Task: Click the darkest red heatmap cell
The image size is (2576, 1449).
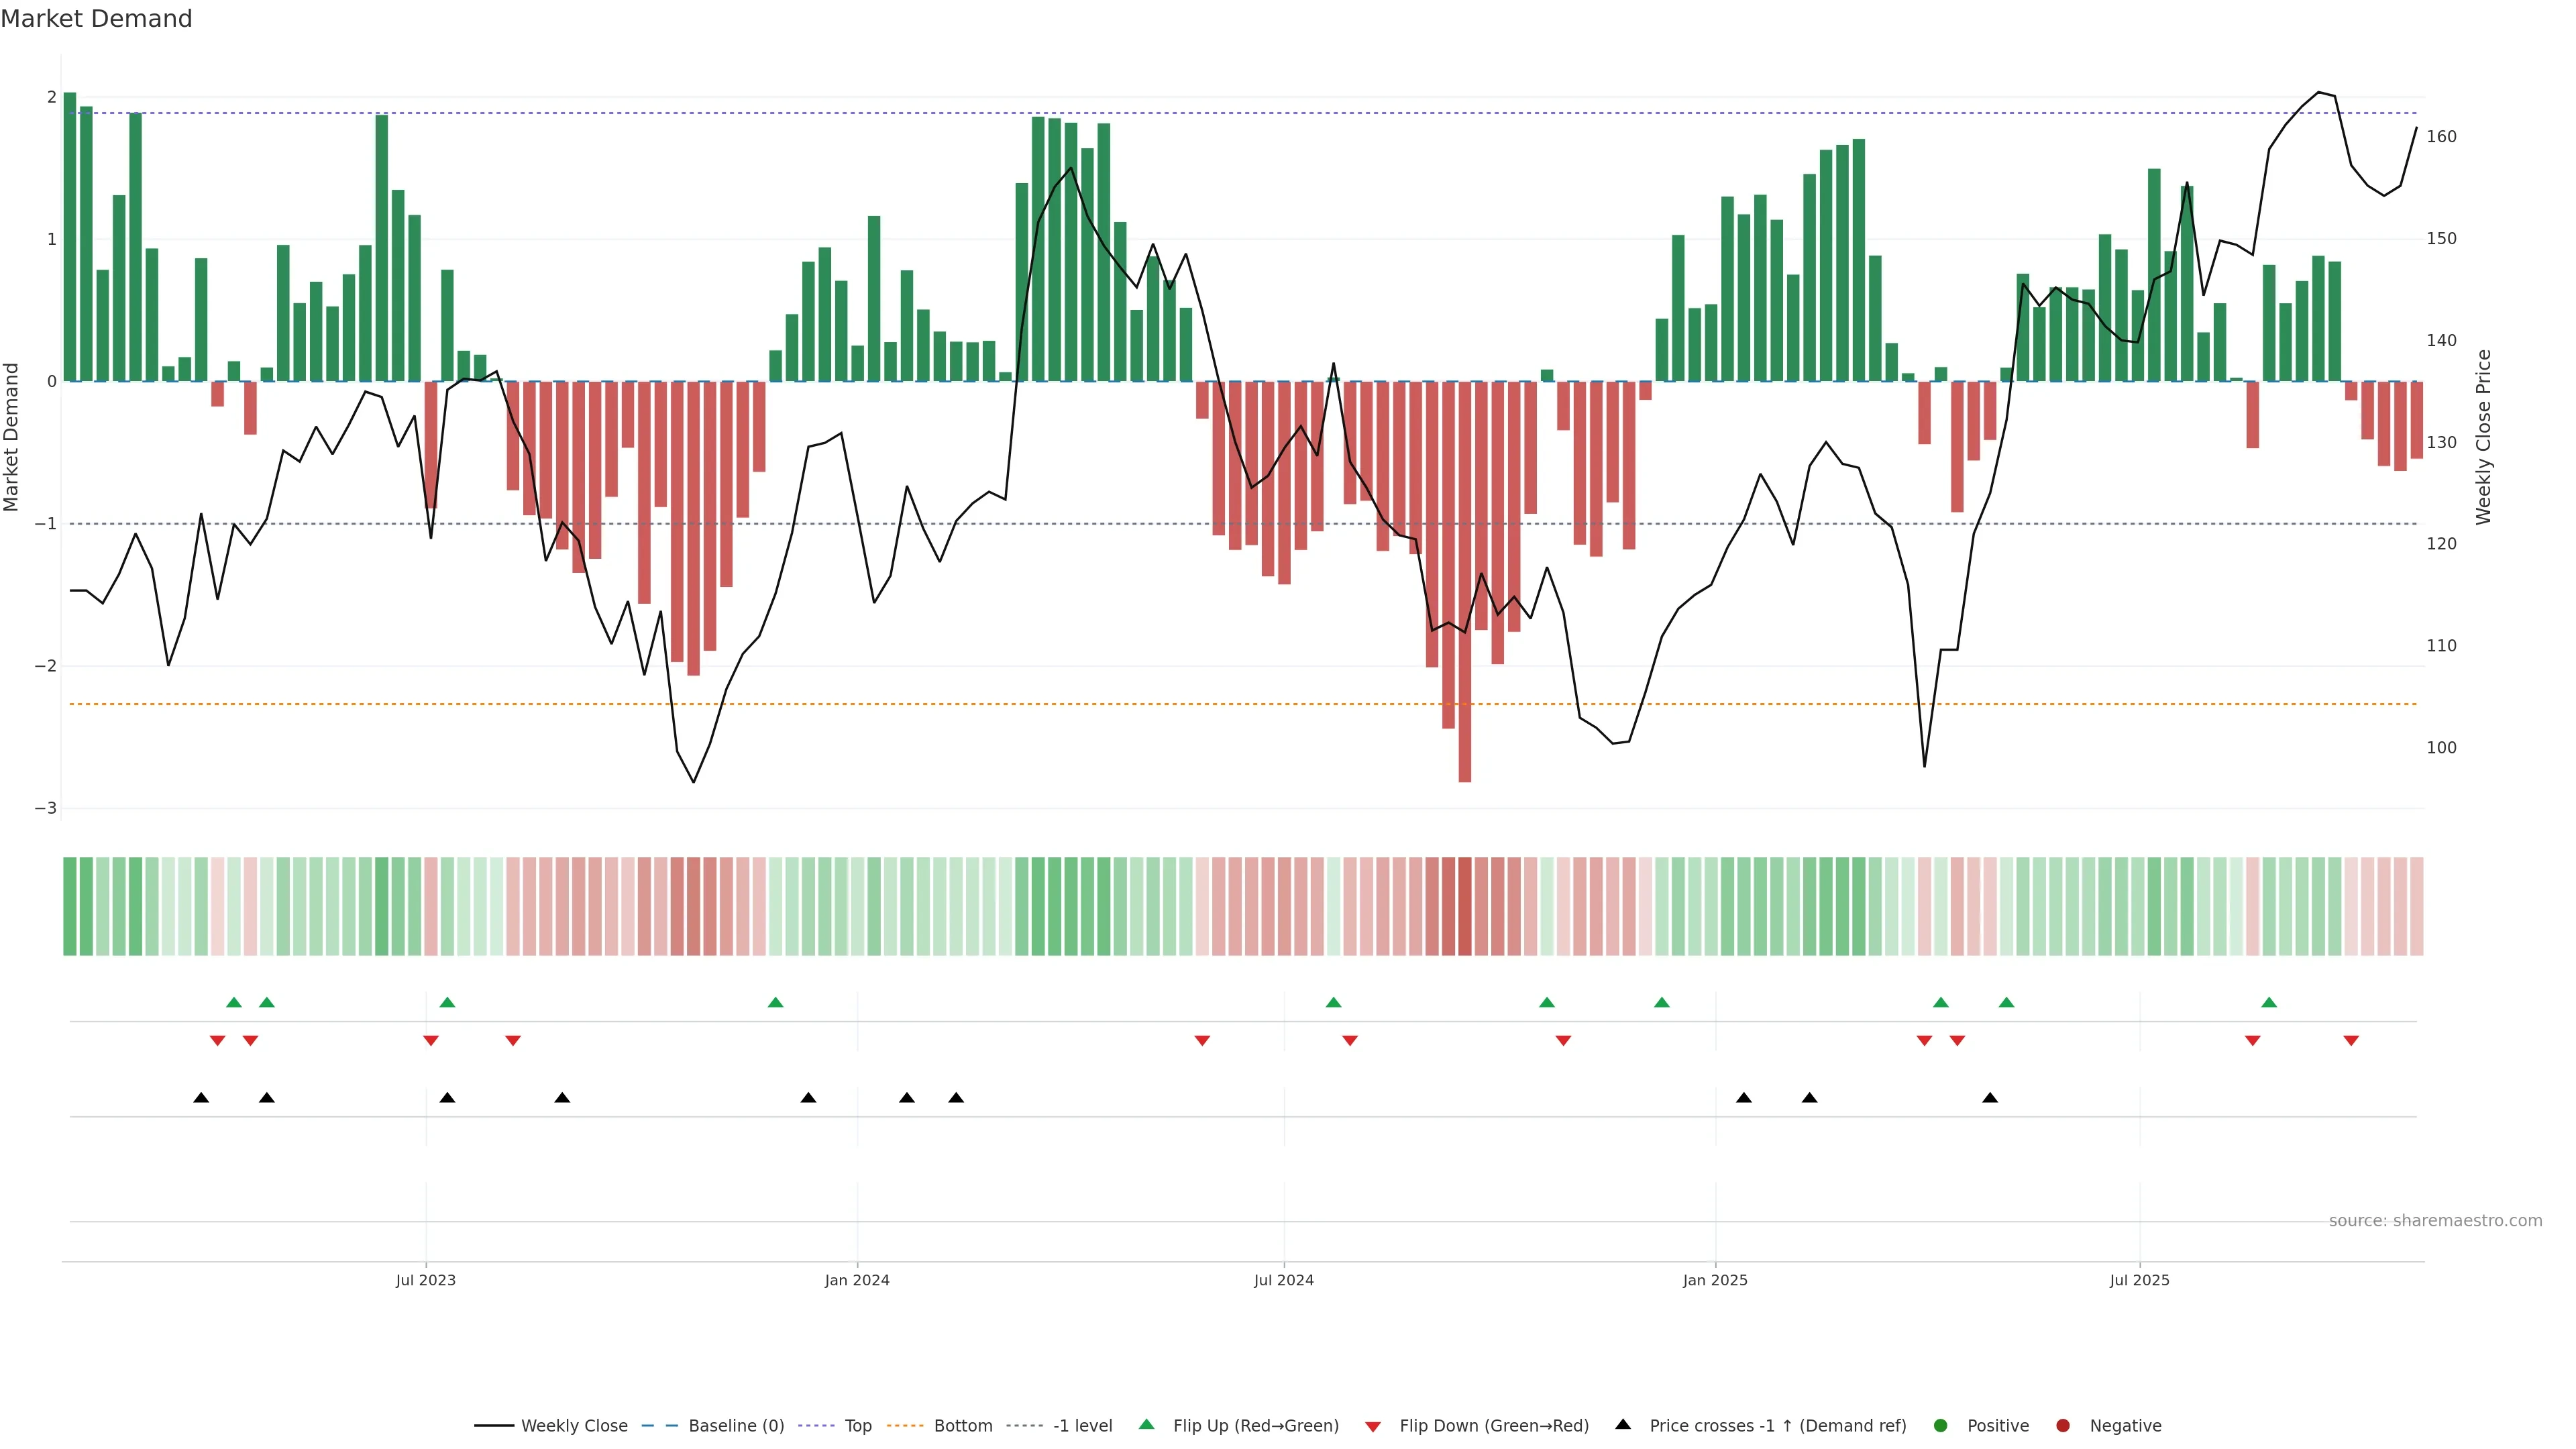Action: (1465, 906)
